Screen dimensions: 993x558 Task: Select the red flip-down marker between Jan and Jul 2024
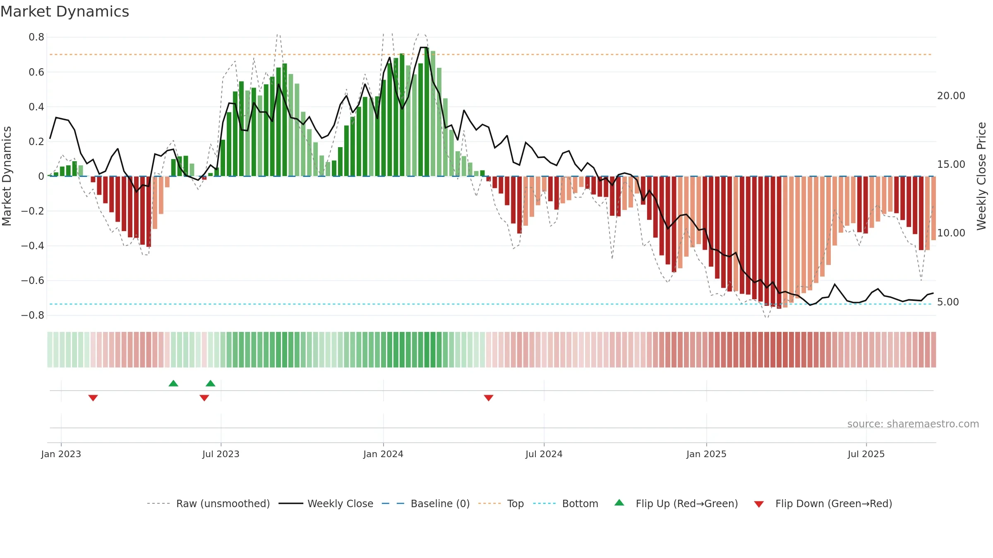tap(489, 398)
